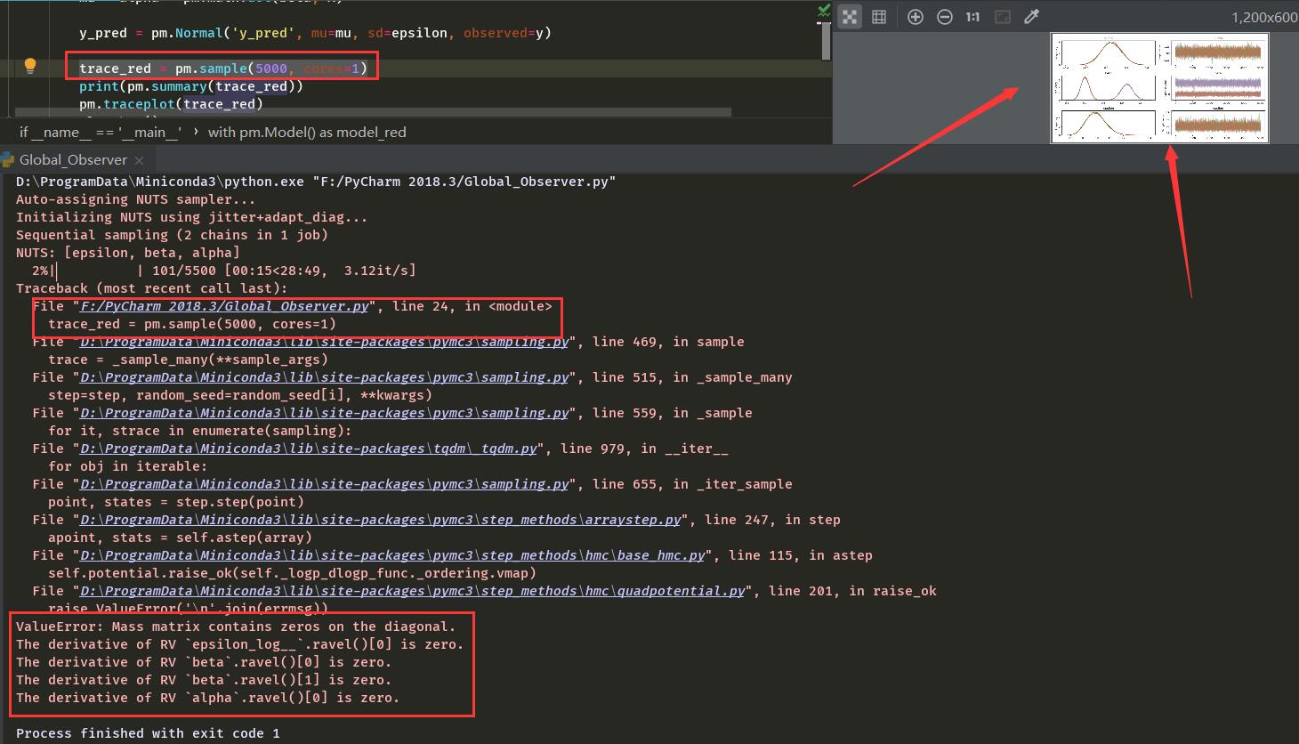
Task: Zoom out on the plot preview
Action: [944, 16]
